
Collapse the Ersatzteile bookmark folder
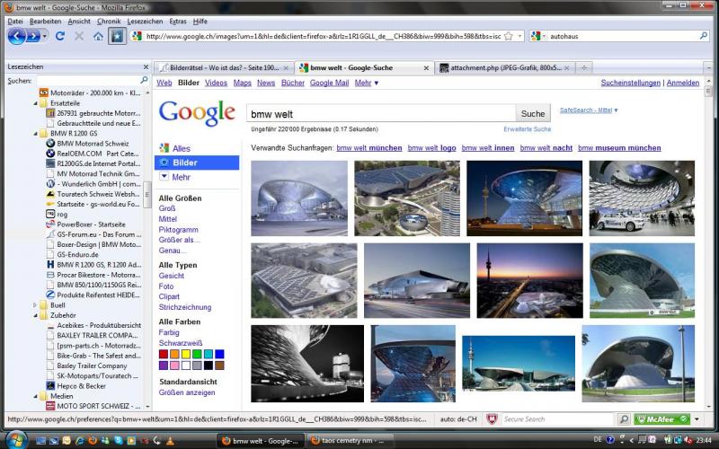click(35, 103)
